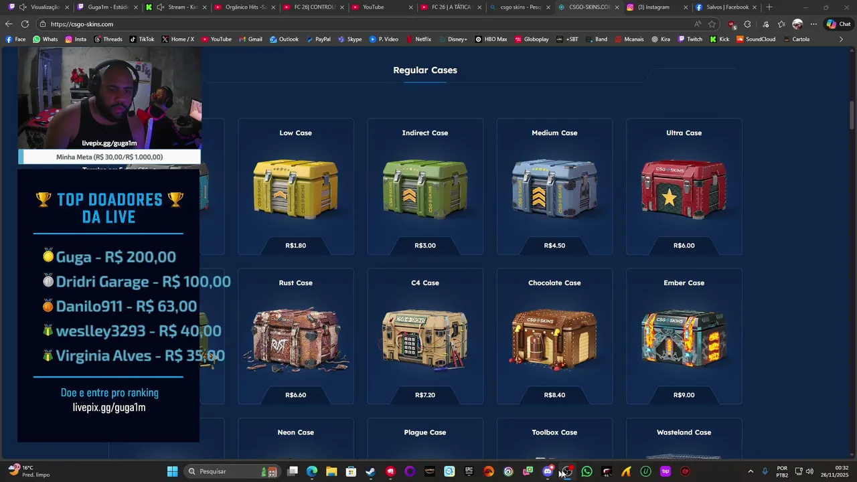
Task: Click the weather widget 16°C
Action: click(28, 471)
